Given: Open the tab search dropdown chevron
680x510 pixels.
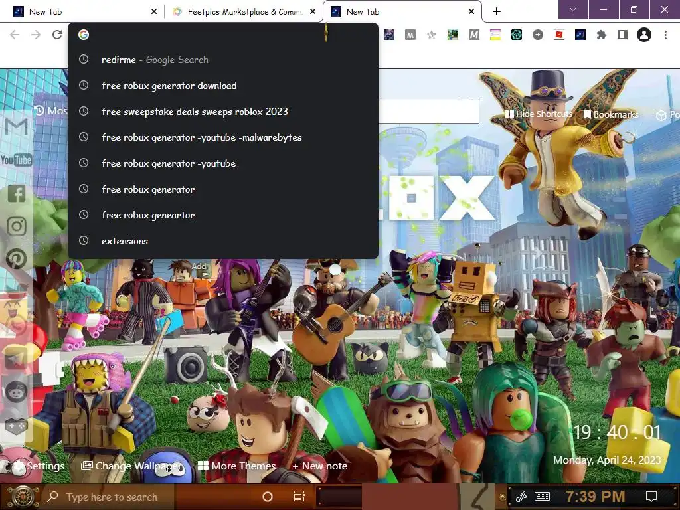Looking at the screenshot, I should (573, 9).
